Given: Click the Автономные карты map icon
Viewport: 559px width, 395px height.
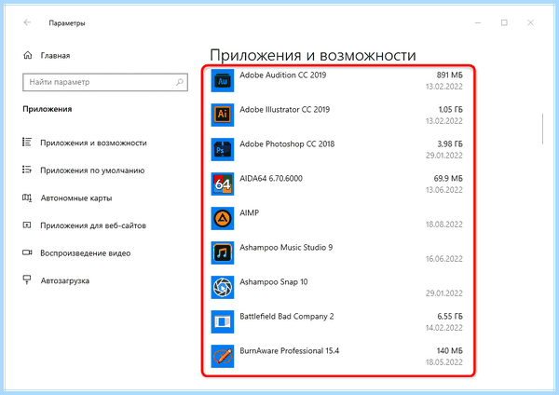Looking at the screenshot, I should pos(27,197).
